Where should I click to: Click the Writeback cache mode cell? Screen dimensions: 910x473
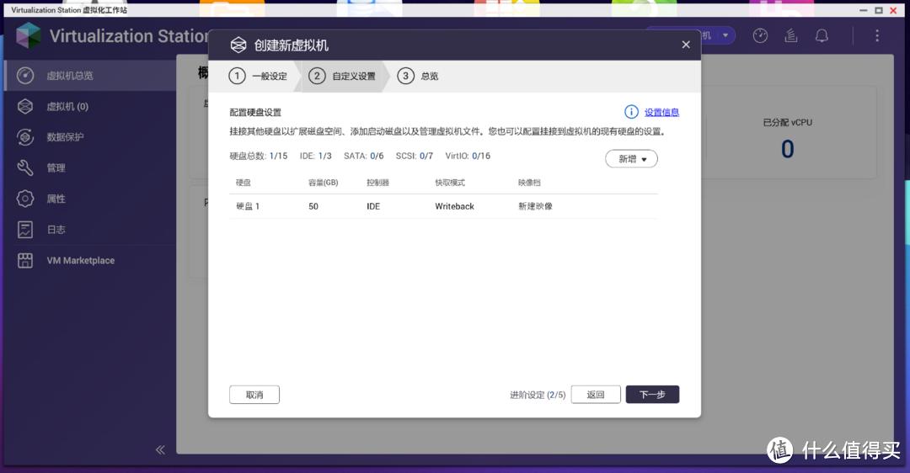(x=454, y=206)
